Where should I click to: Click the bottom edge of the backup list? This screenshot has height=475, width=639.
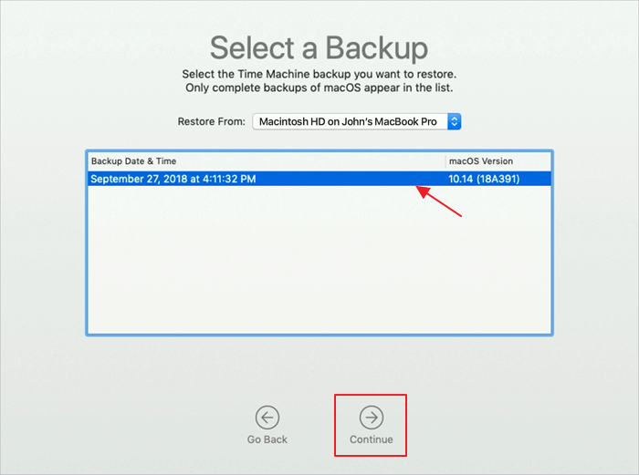coord(319,334)
